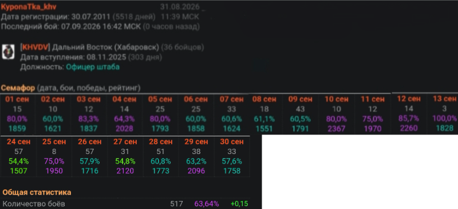Select the 09 сен date cell
Viewport: 458px width, 209px height.
[x=300, y=99]
